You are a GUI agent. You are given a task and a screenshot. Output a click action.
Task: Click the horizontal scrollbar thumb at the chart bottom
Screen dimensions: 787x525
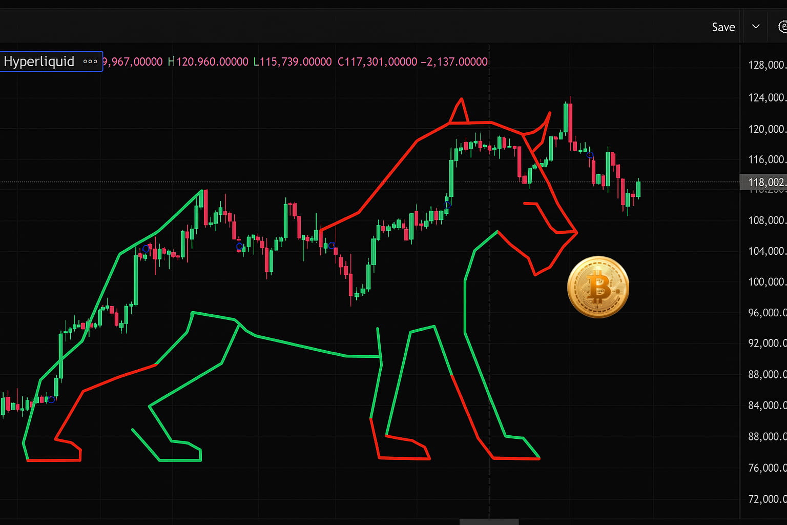click(489, 522)
